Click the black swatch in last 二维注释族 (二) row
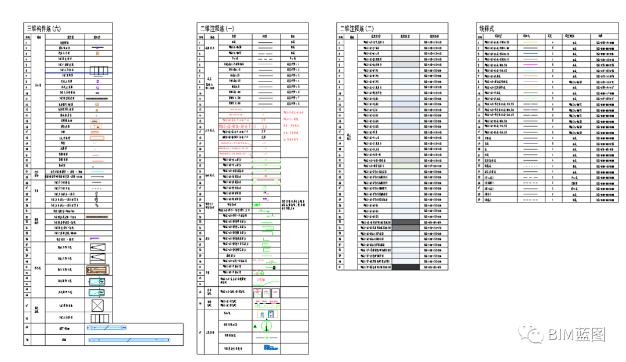This screenshot has height=362, width=626. coord(406,267)
